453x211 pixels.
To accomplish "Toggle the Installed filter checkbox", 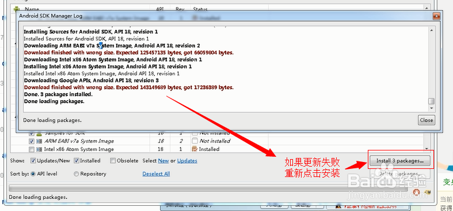I will 77,161.
